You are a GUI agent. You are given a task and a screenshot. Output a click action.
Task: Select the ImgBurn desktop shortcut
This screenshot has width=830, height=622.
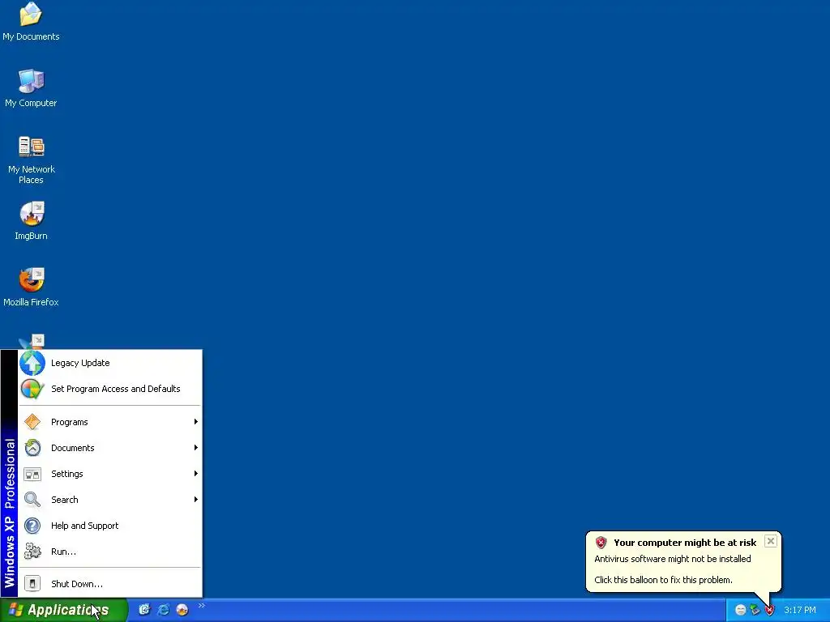31,221
